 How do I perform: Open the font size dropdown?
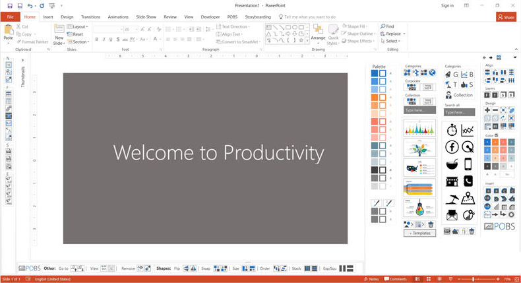(137, 29)
